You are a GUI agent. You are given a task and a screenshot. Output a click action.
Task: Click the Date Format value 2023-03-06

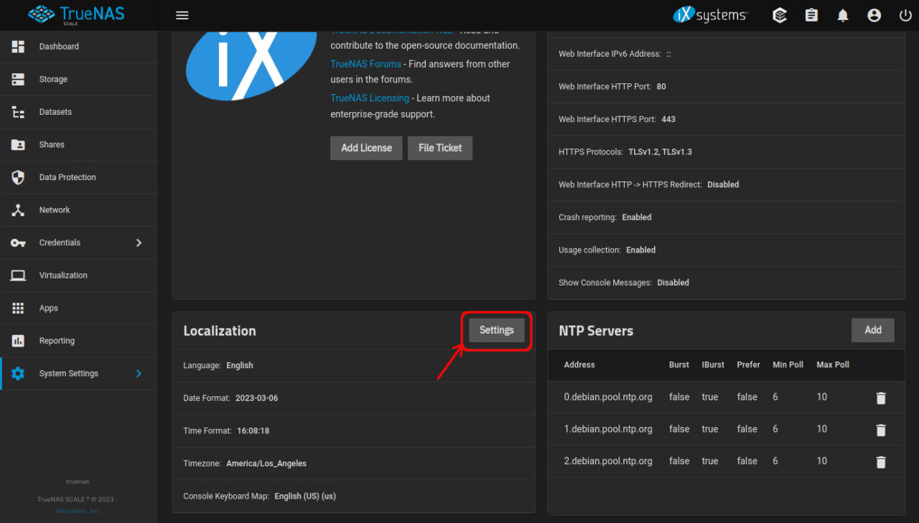(256, 398)
